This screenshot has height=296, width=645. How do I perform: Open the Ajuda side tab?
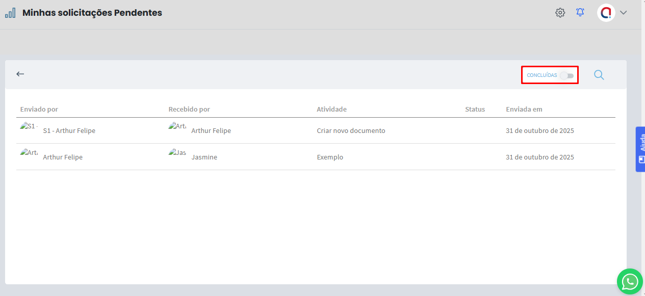click(x=640, y=149)
